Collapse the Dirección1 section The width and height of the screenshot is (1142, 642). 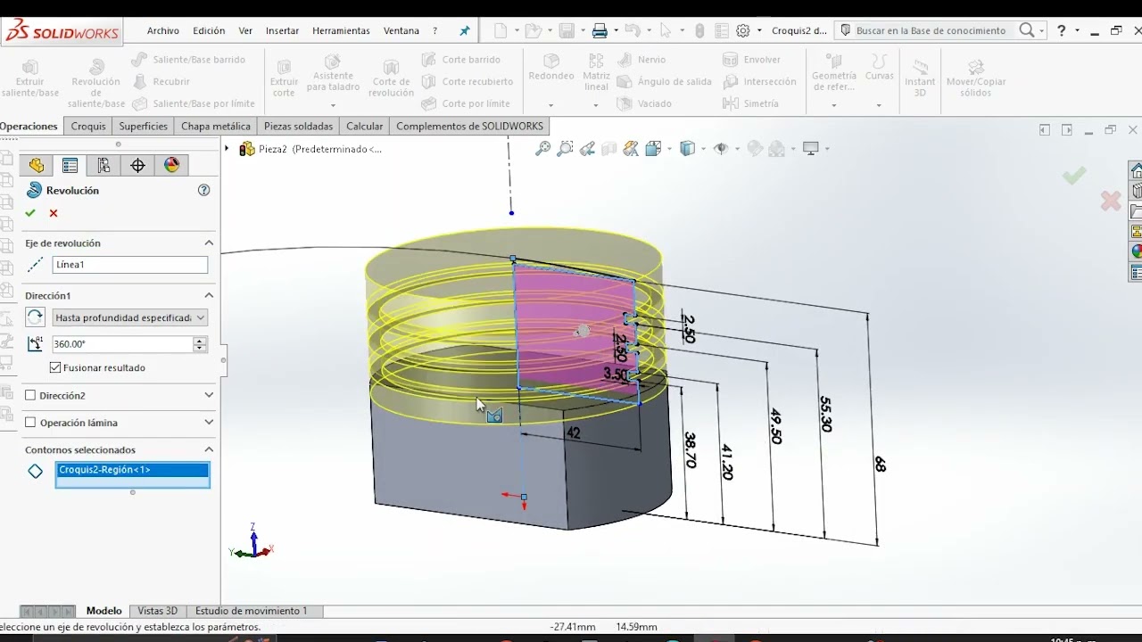(209, 295)
